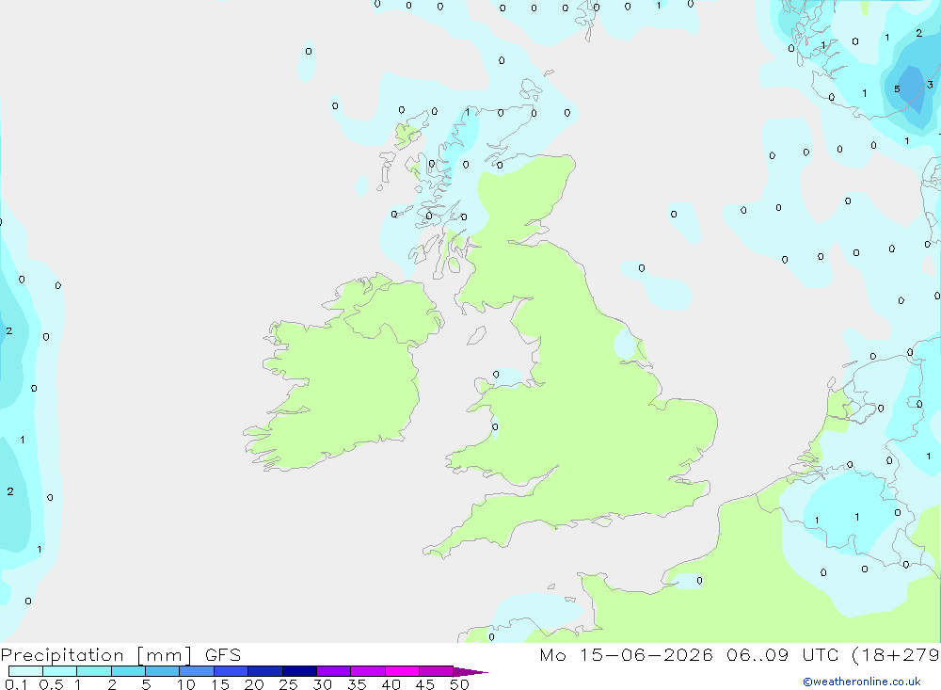Click the '(18+279' forecast run text
941x690 pixels.
click(x=896, y=655)
